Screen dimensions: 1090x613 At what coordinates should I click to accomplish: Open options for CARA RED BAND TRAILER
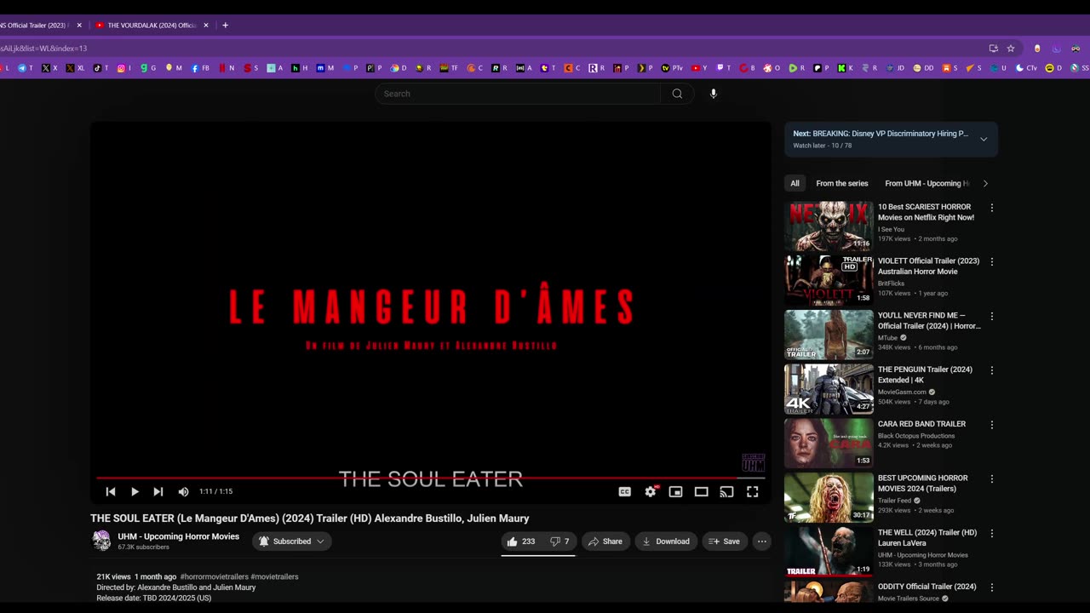tap(991, 425)
